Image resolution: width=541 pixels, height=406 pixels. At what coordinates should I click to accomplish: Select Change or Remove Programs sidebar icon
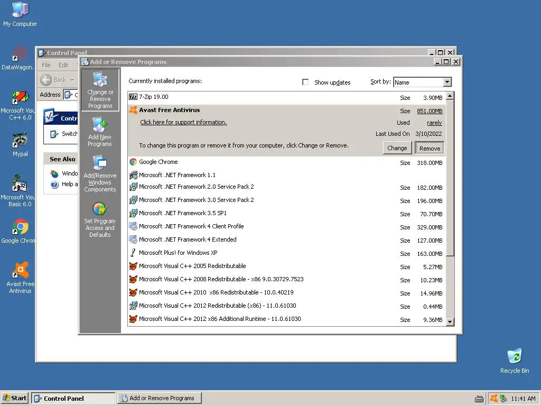click(100, 90)
